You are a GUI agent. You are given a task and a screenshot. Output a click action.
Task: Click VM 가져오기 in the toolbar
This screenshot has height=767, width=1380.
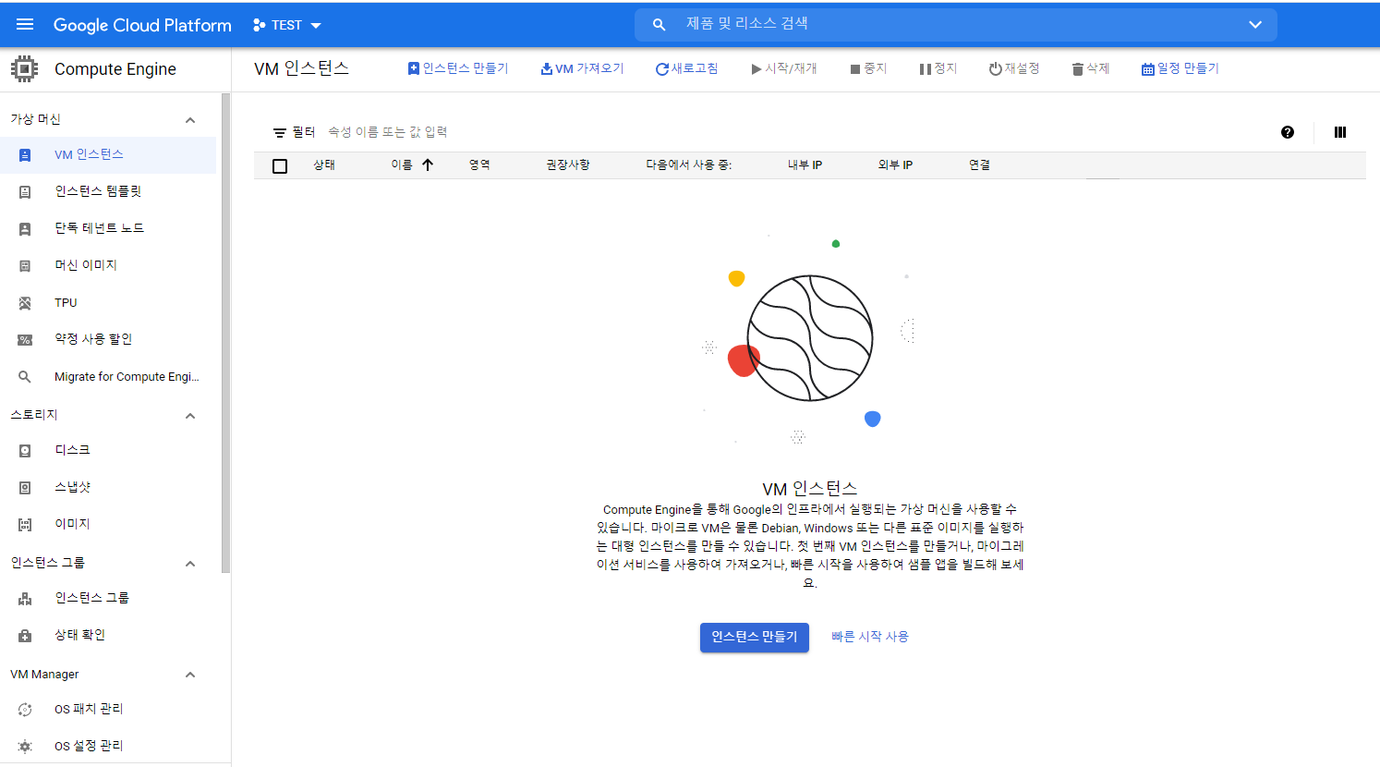pos(582,68)
